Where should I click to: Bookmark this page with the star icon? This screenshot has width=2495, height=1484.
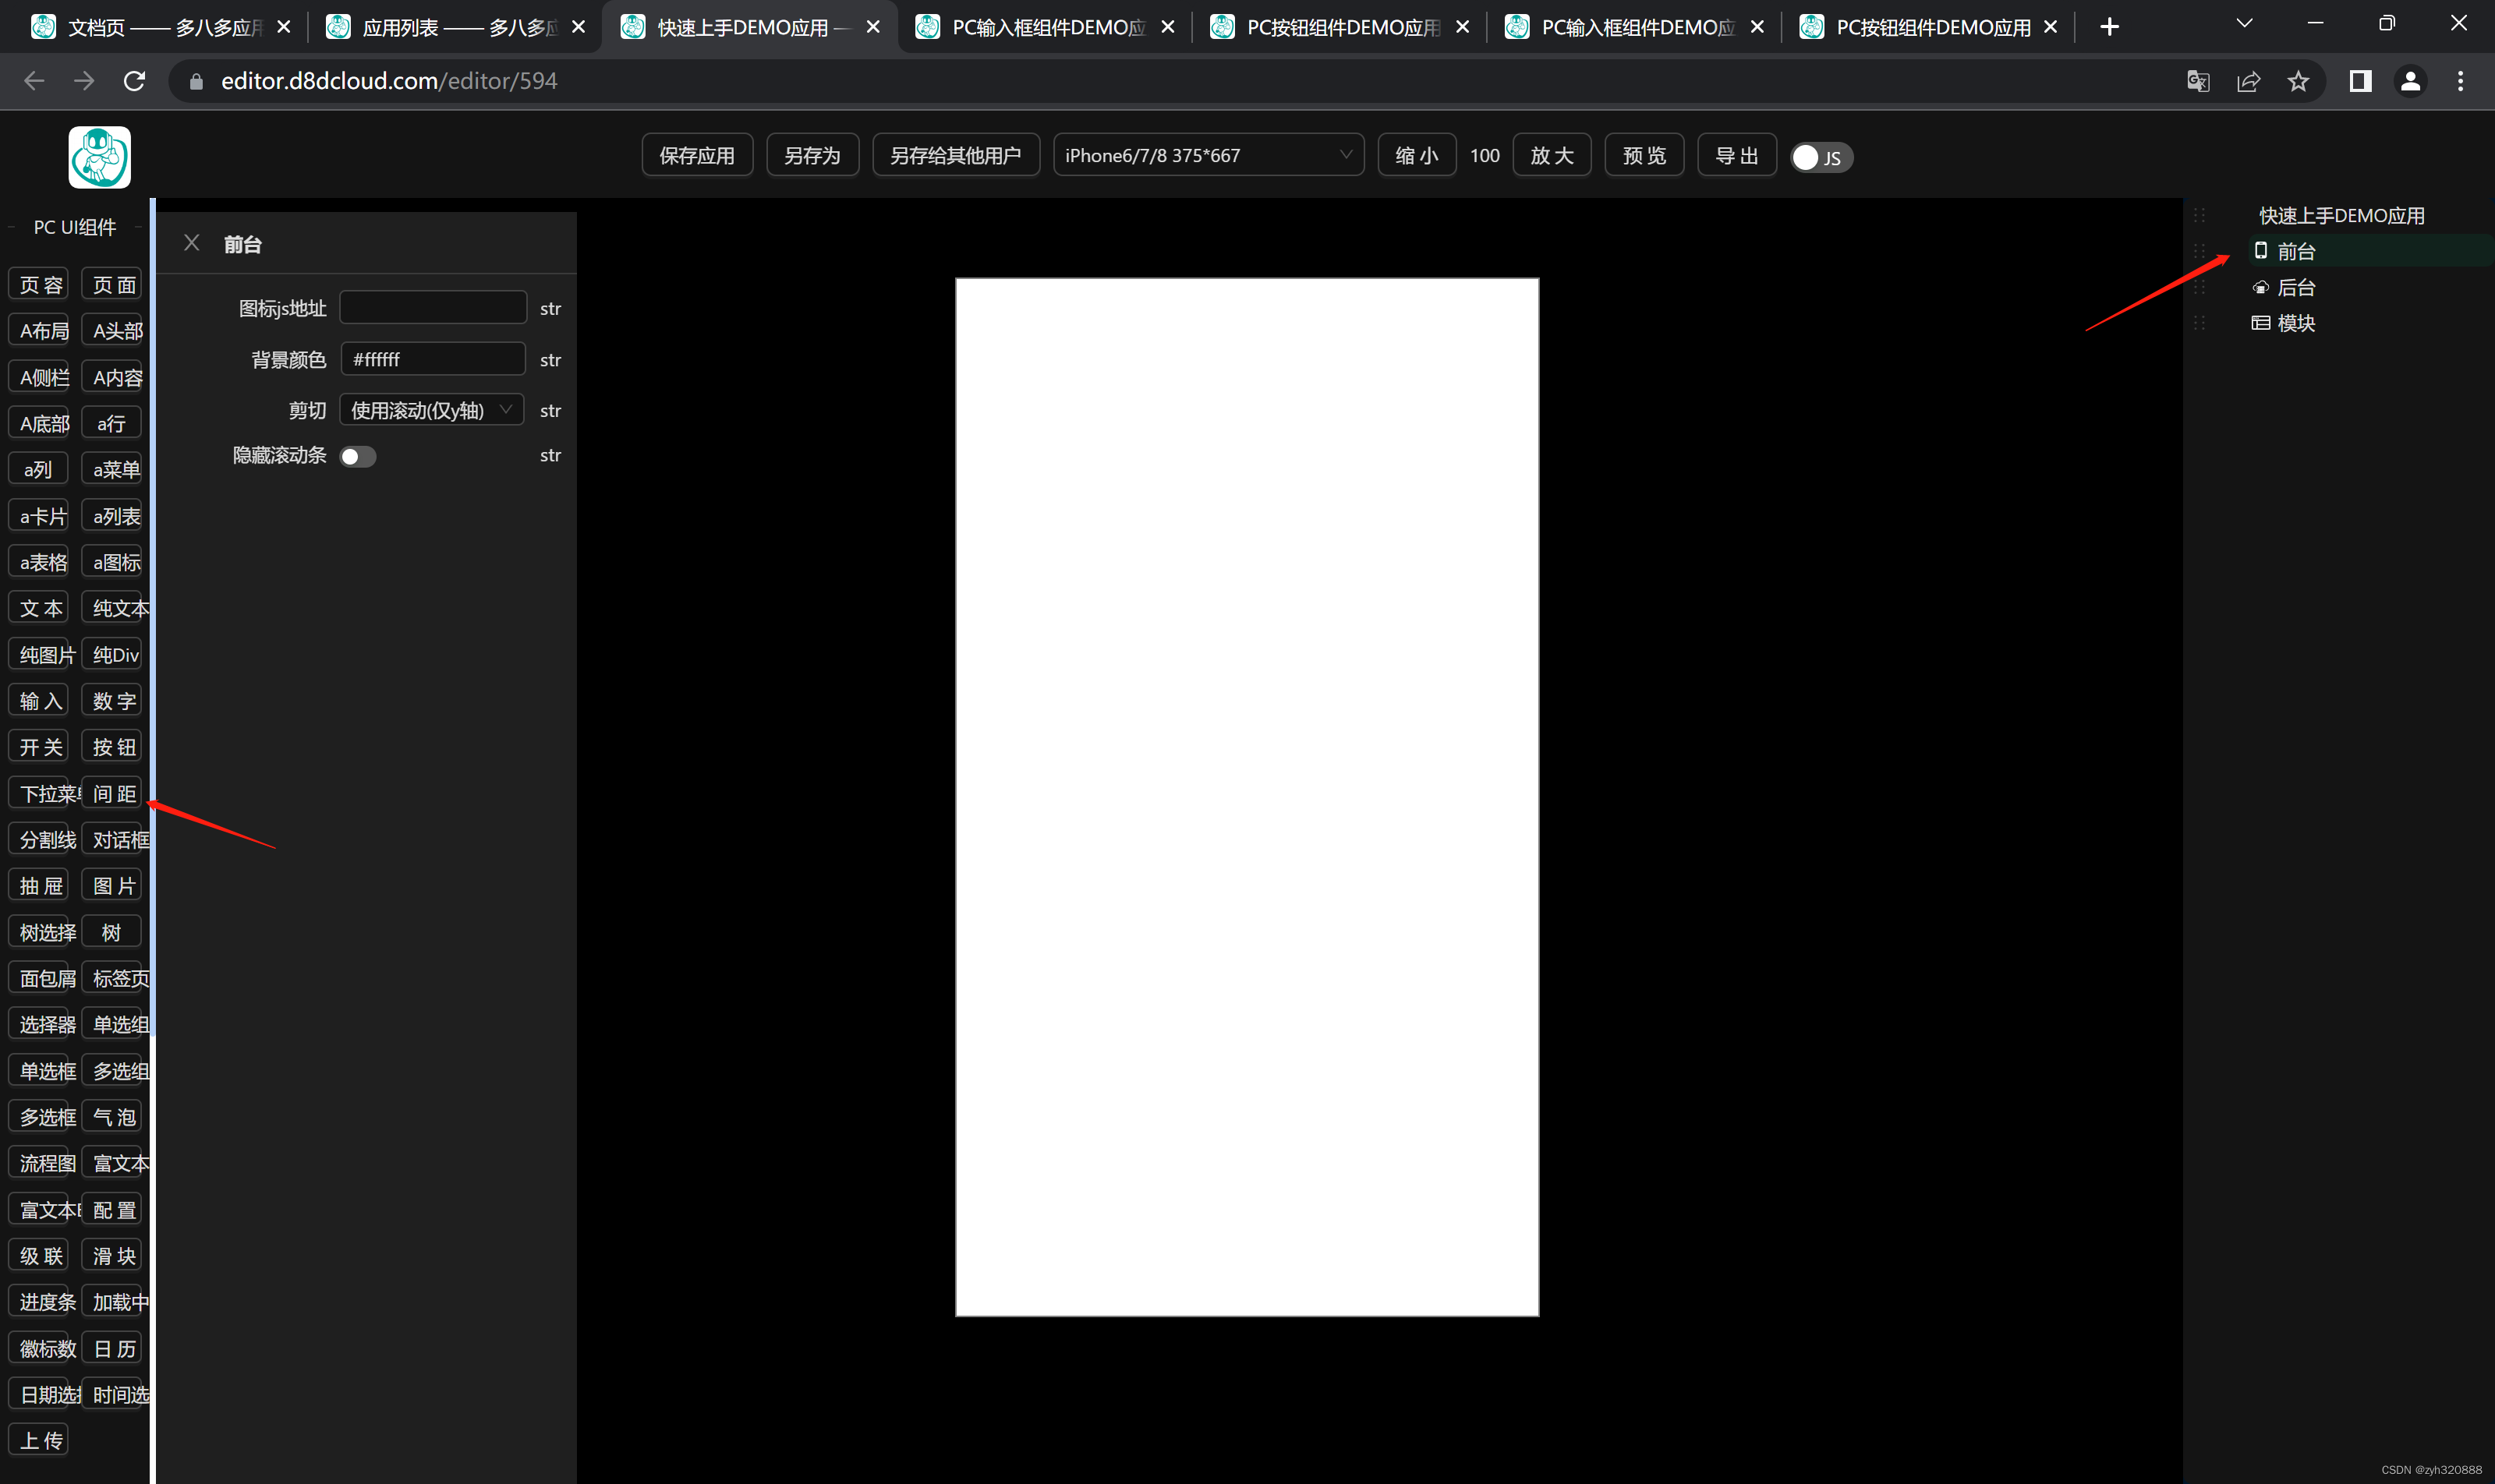[2298, 81]
